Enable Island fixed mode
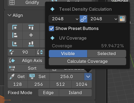Screen dimensions: 134x103 point(75,93)
